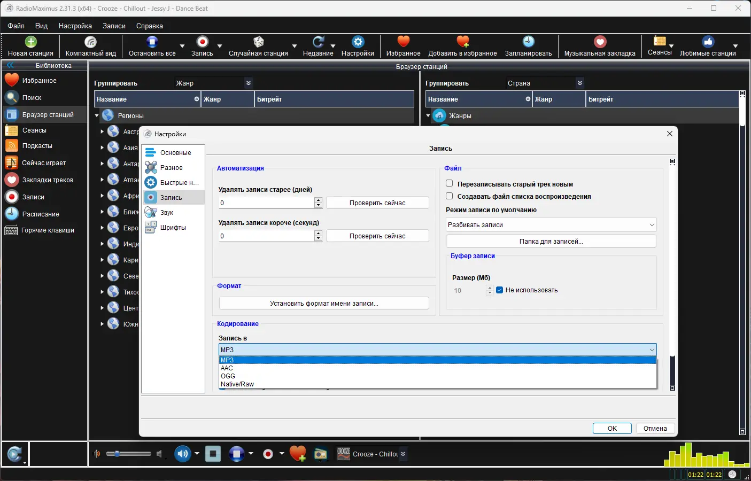The image size is (751, 481).
Task: Collapse the Жанры tree node
Action: click(428, 115)
